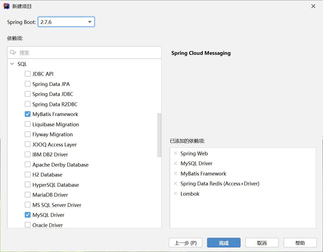The height and width of the screenshot is (252, 323).
Task: Check JOOQ Access Layer dependency
Action: (28, 144)
